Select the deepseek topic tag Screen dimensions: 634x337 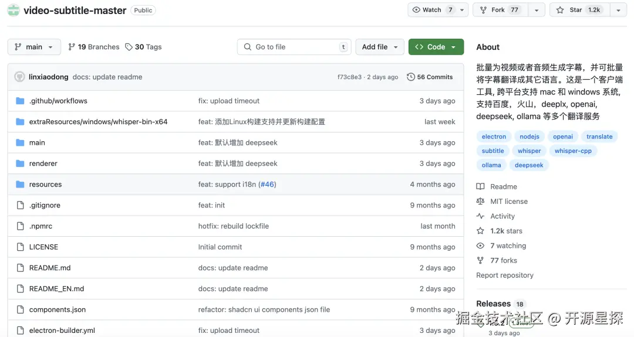pyautogui.click(x=529, y=165)
